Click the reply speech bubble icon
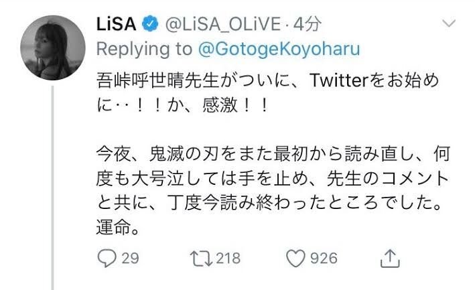 (107, 259)
